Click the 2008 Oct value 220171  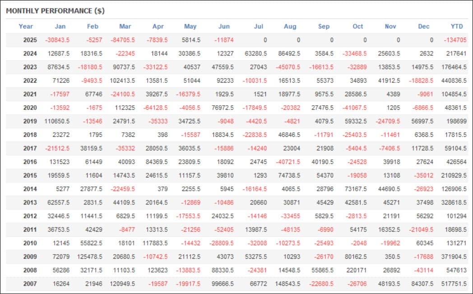click(x=357, y=270)
